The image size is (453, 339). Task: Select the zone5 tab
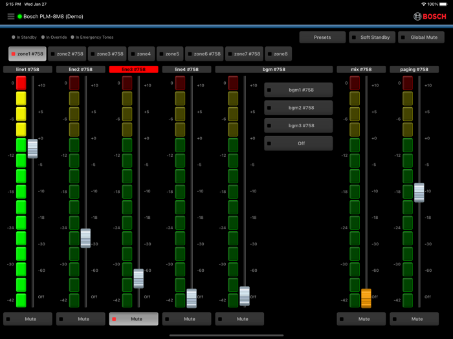pyautogui.click(x=170, y=54)
